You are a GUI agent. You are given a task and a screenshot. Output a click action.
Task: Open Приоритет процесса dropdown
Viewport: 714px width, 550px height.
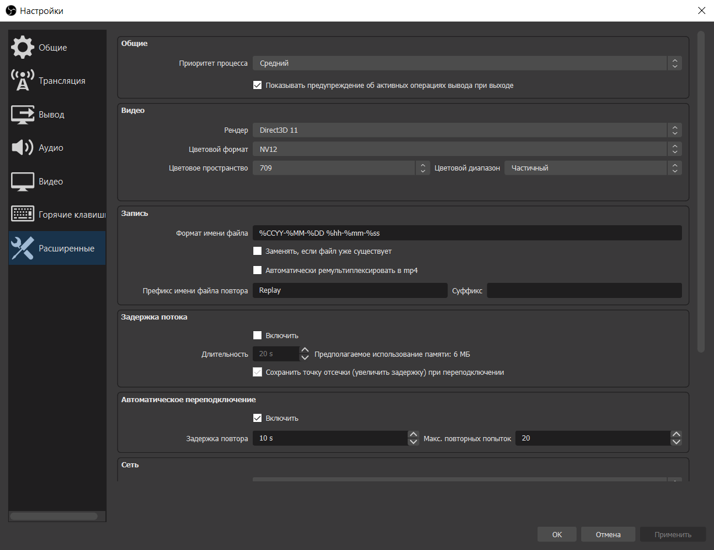467,63
